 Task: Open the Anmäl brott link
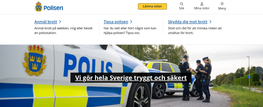point(46,22)
